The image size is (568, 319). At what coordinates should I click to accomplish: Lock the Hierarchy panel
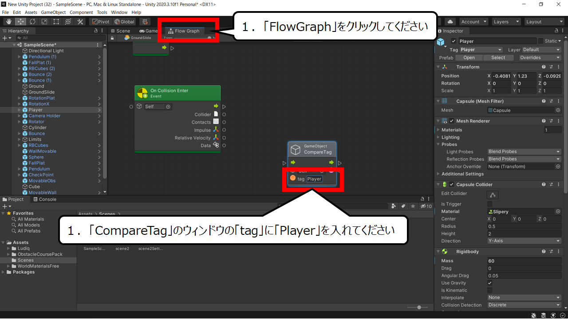pyautogui.click(x=96, y=31)
